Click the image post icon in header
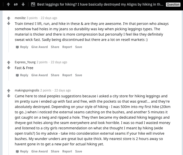183x155 pixels. coord(33,4)
